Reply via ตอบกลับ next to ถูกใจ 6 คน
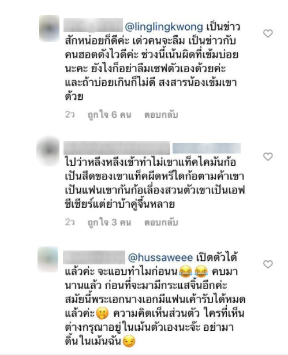Screen dimensions: 288x355 click(161, 115)
